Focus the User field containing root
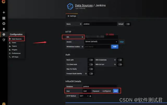 coord(87,91)
